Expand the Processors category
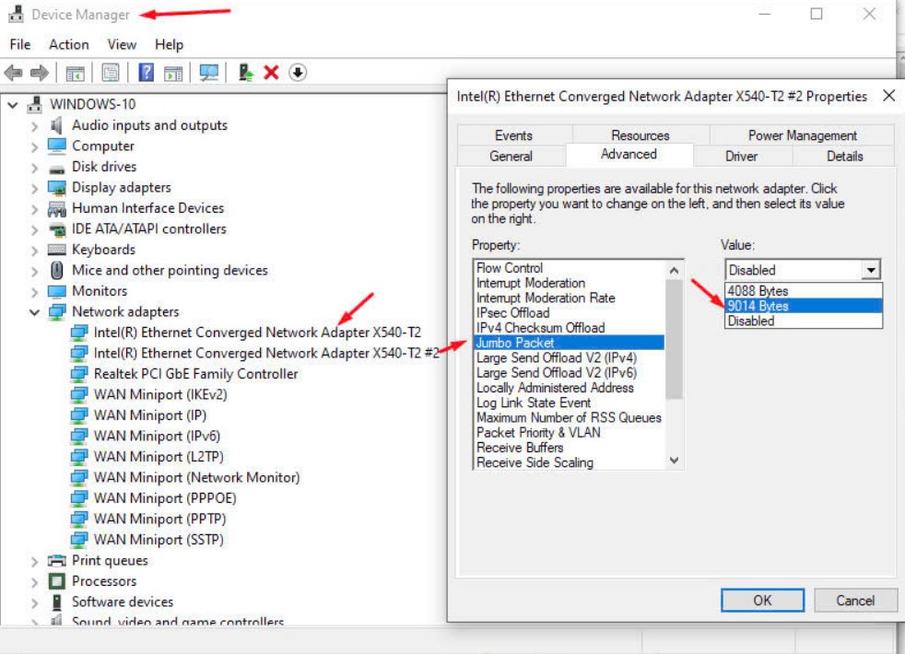The width and height of the screenshot is (905, 654). coord(35,582)
